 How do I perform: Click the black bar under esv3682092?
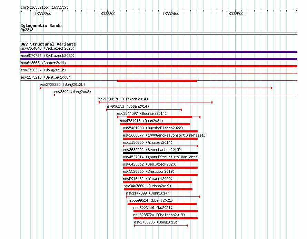[x=160, y=153]
